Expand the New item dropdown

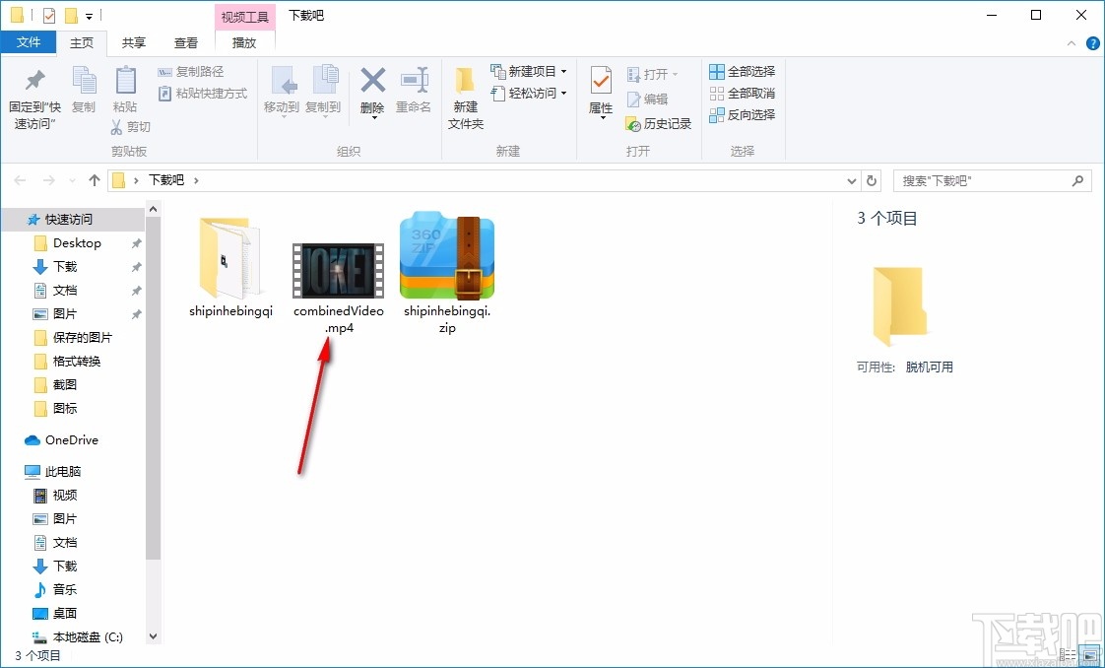pyautogui.click(x=563, y=70)
